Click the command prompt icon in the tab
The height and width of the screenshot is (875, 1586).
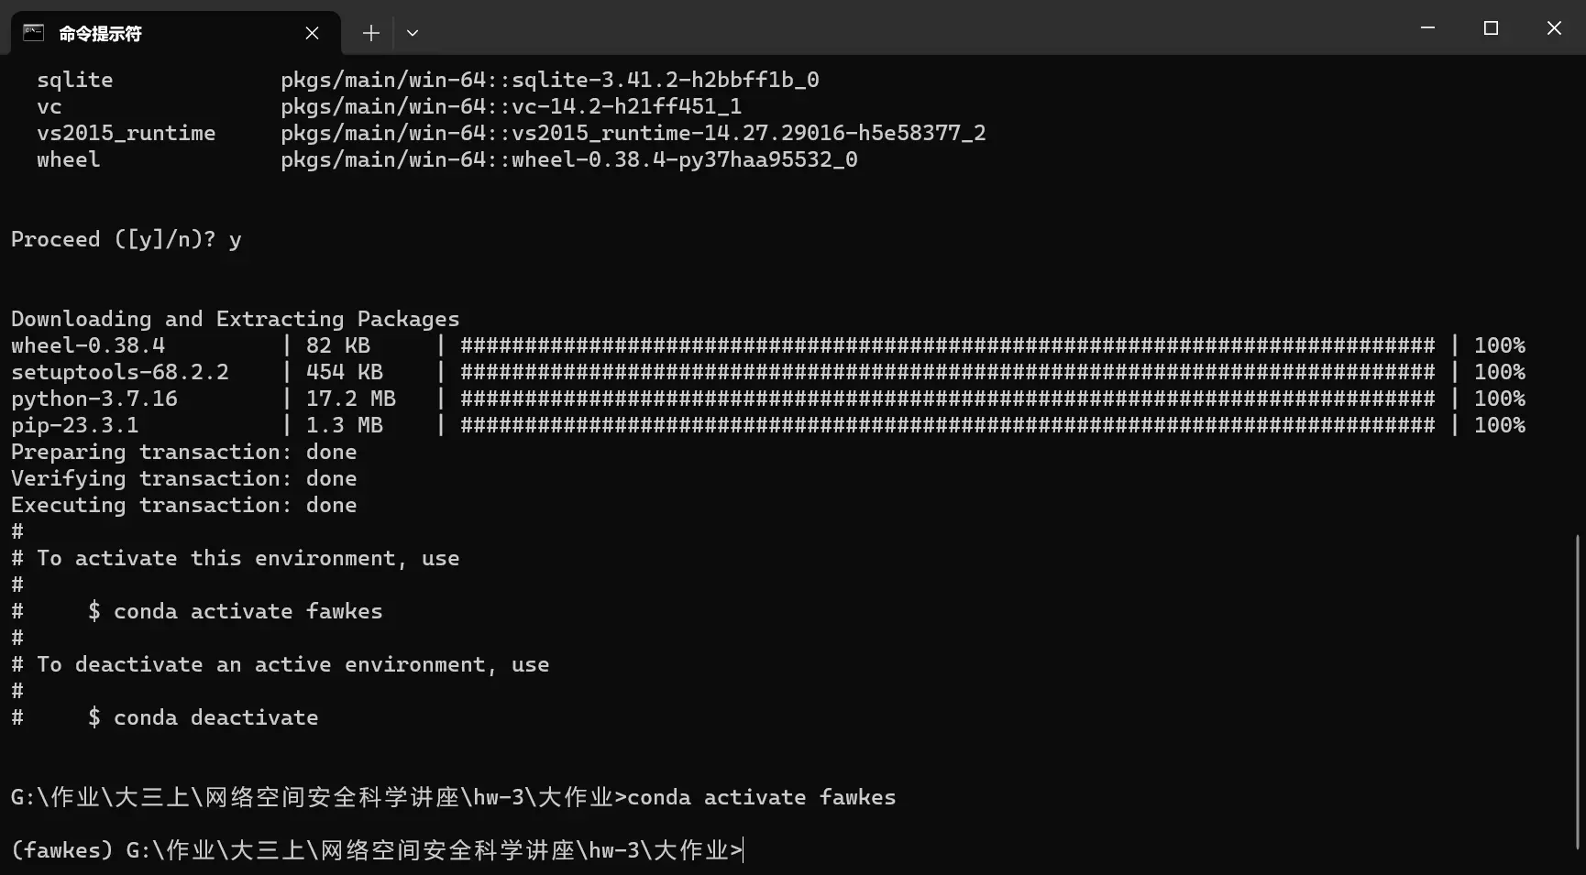[34, 33]
